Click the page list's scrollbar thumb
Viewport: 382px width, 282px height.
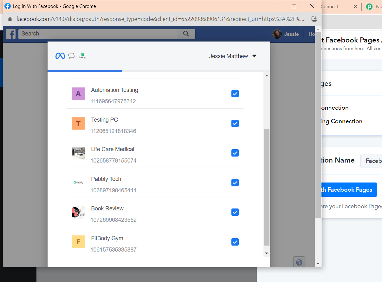(267, 187)
